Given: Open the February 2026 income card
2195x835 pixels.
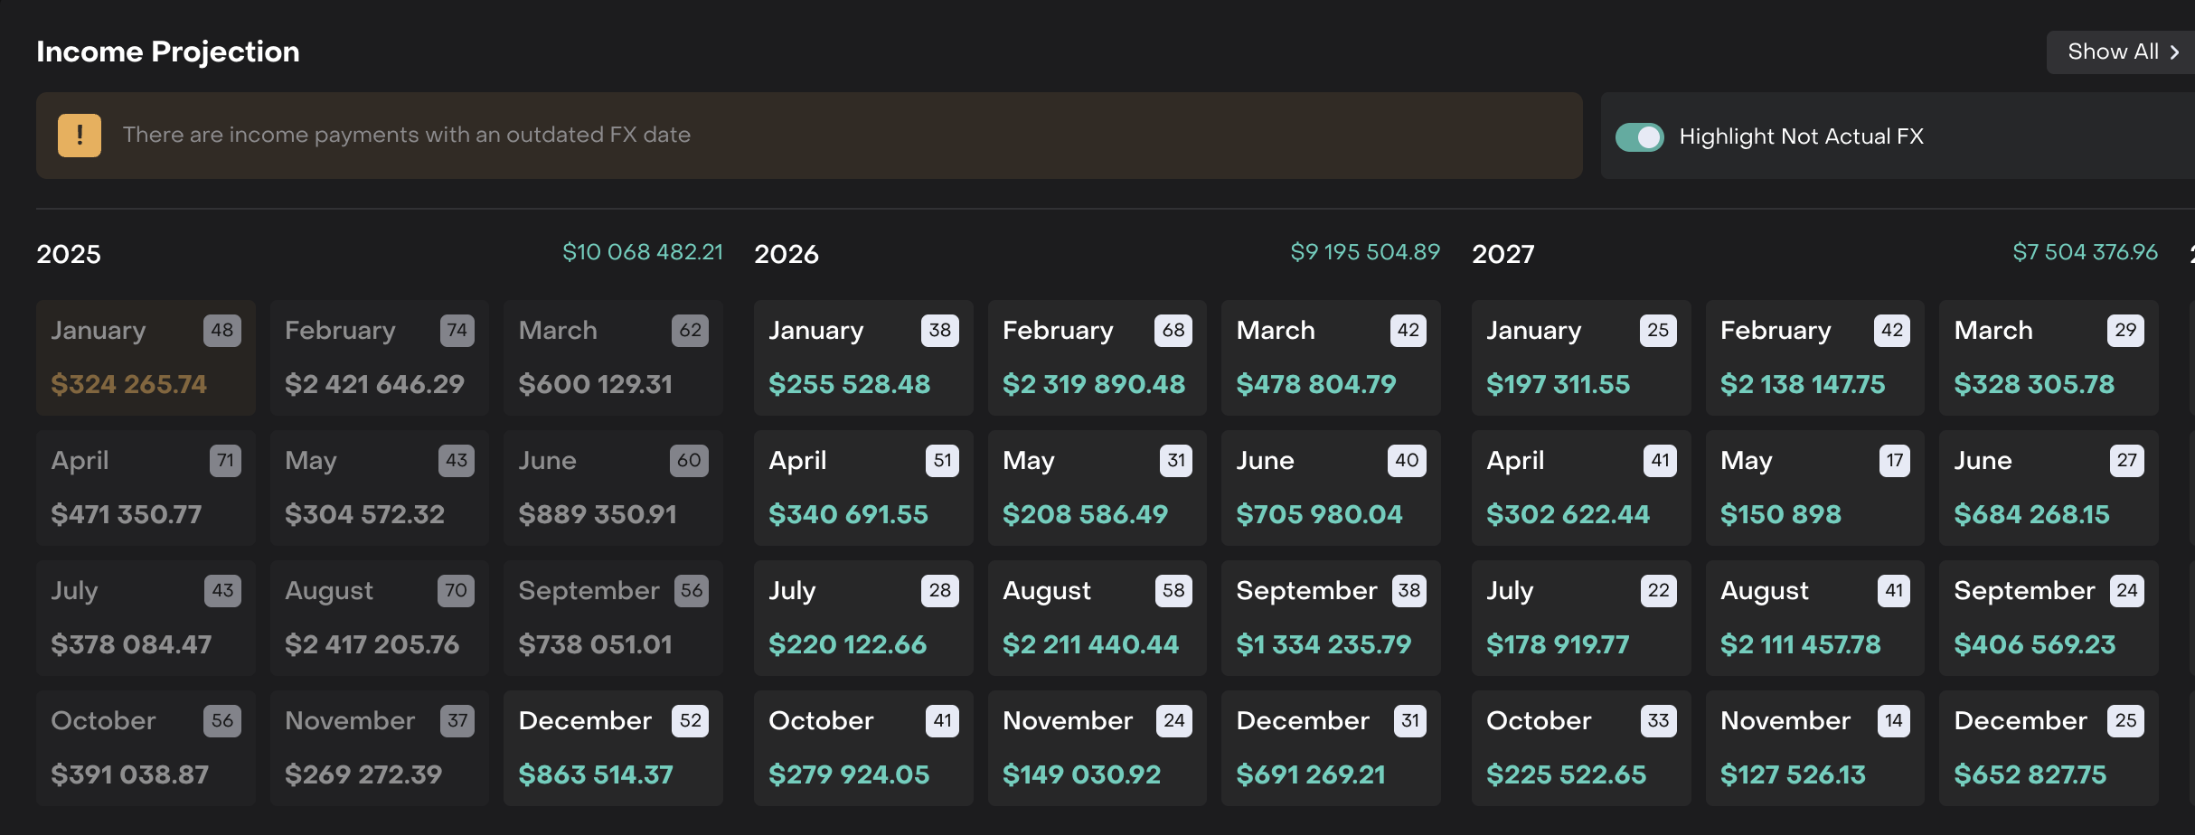Looking at the screenshot, I should click(x=1097, y=358).
